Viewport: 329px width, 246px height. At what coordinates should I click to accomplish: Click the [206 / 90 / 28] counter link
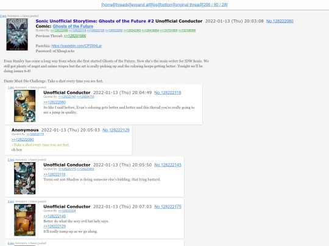click(x=215, y=5)
